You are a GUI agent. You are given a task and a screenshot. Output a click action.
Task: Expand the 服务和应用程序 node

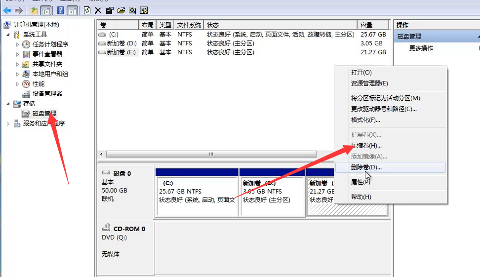pos(8,123)
